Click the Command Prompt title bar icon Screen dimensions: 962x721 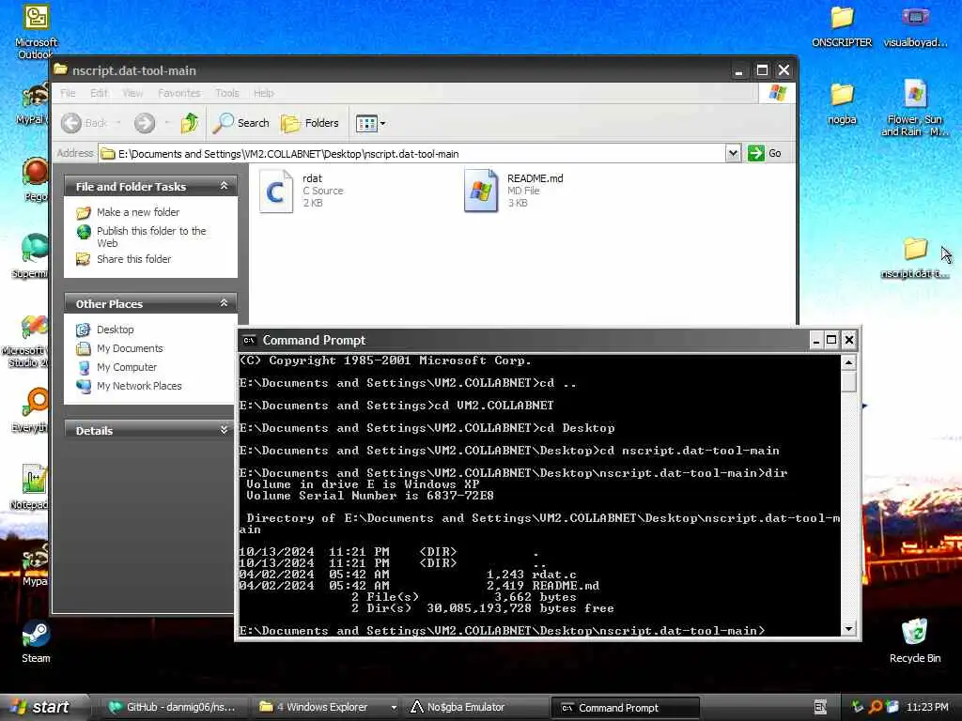[249, 340]
